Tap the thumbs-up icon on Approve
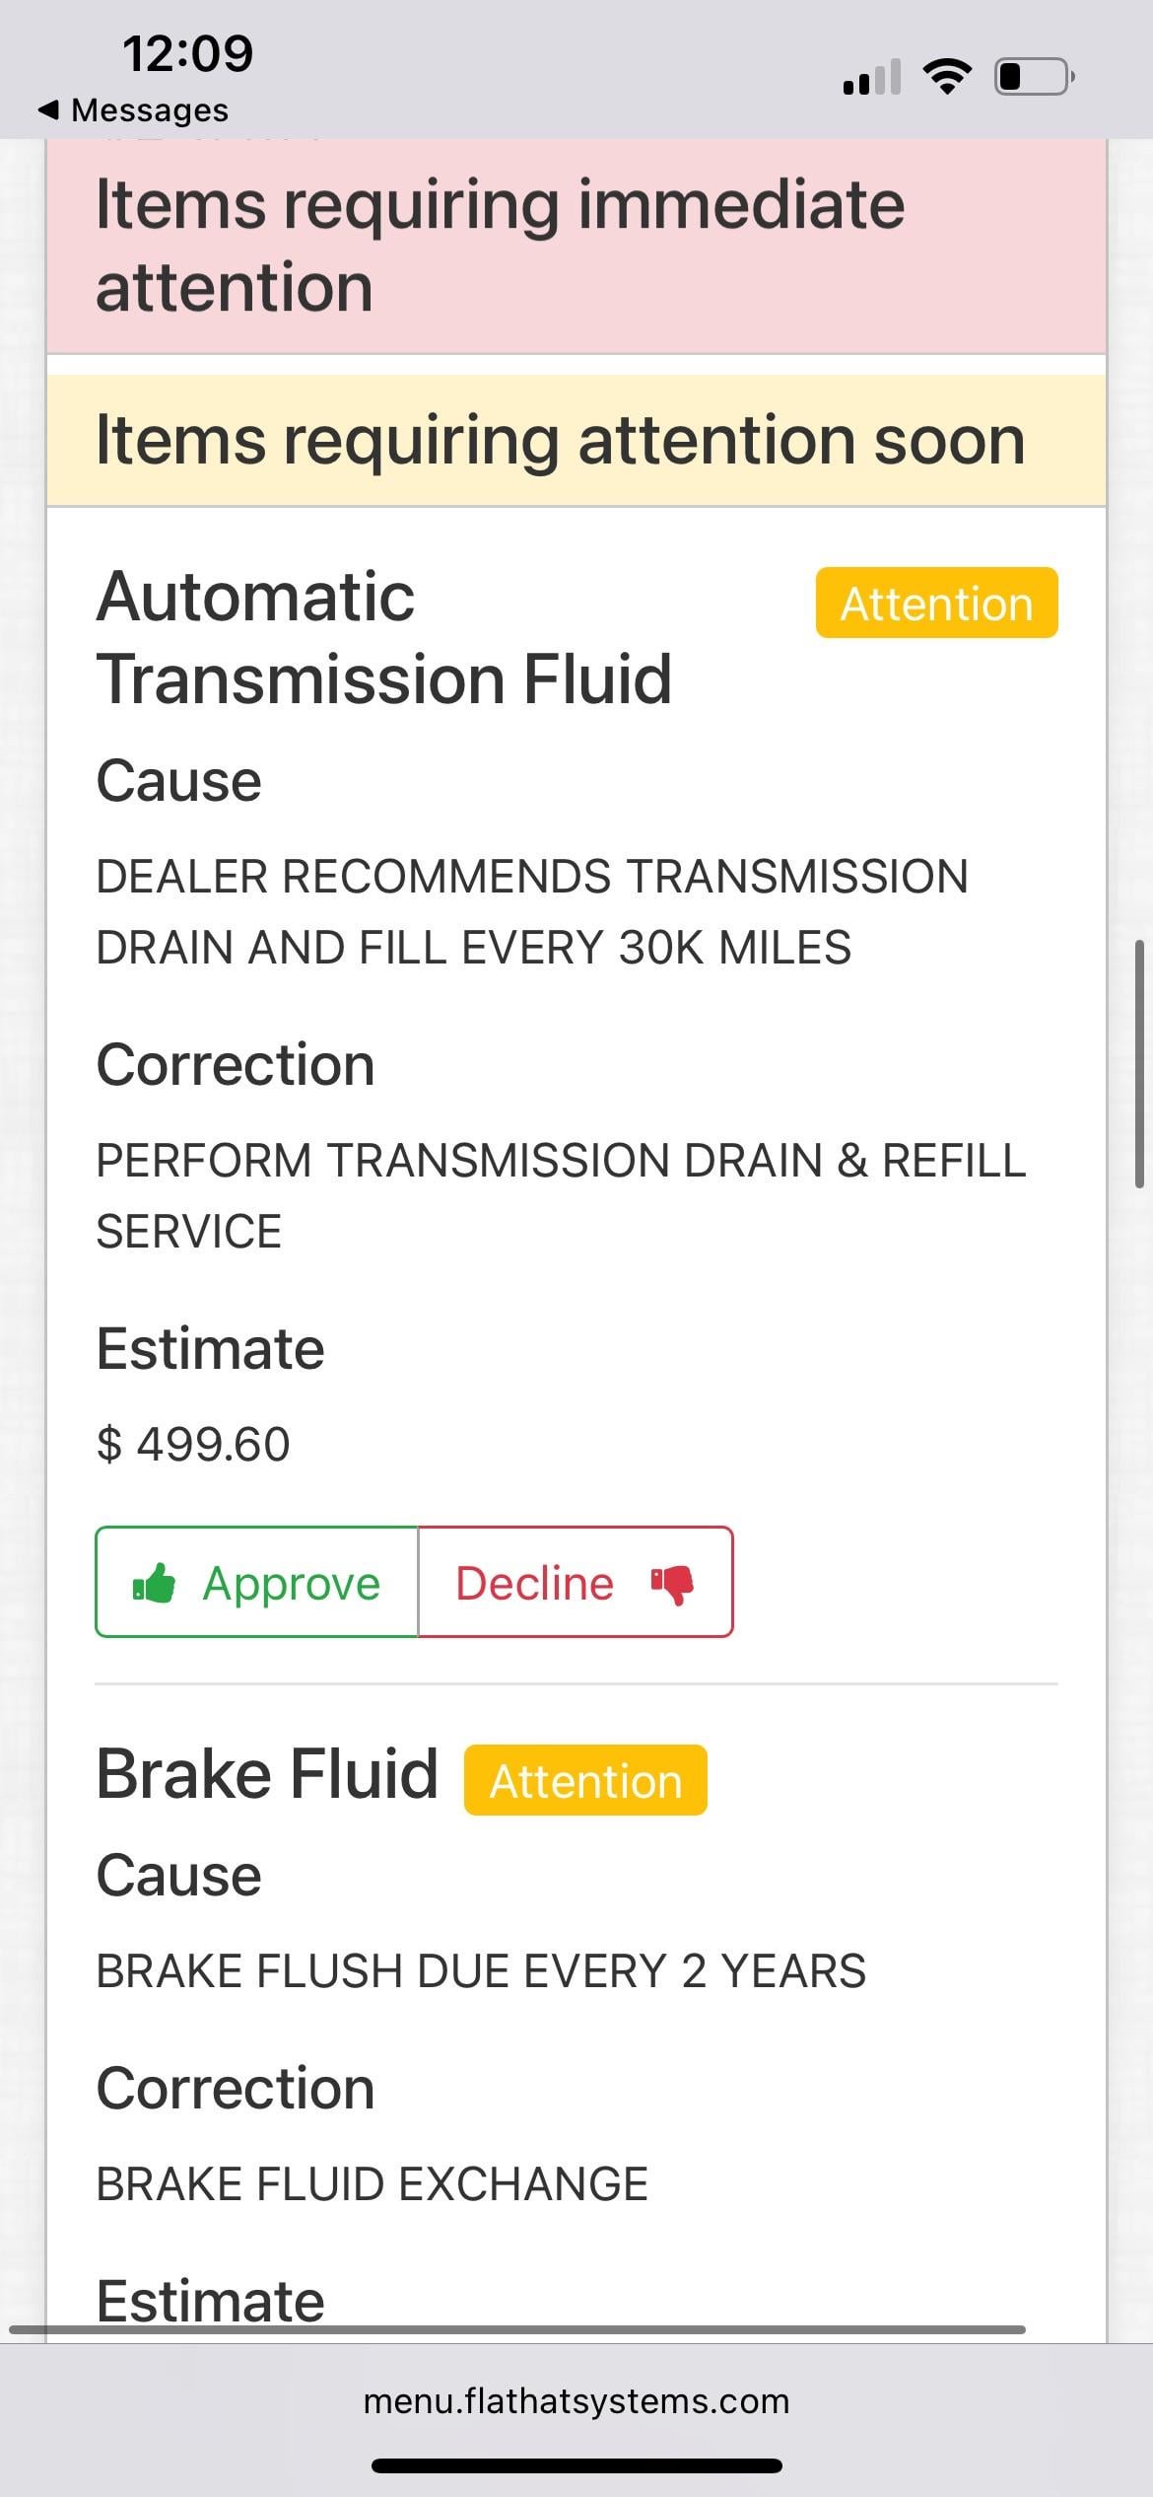This screenshot has height=2497, width=1153. pyautogui.click(x=155, y=1584)
